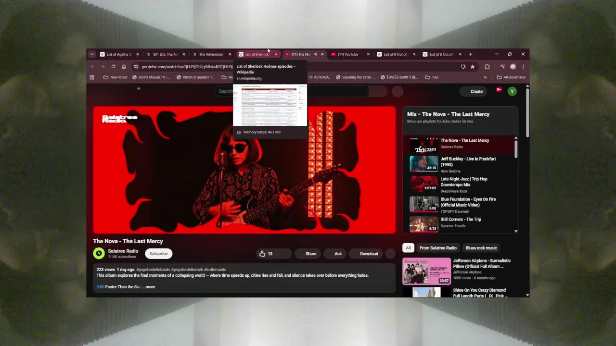Play Still Corners - The Trip

tap(460, 223)
